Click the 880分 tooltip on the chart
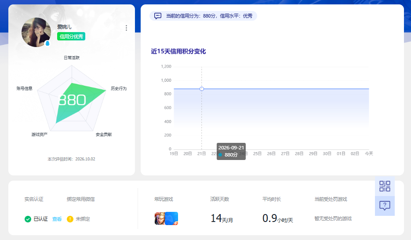The height and width of the screenshot is (240, 411). tap(231, 152)
